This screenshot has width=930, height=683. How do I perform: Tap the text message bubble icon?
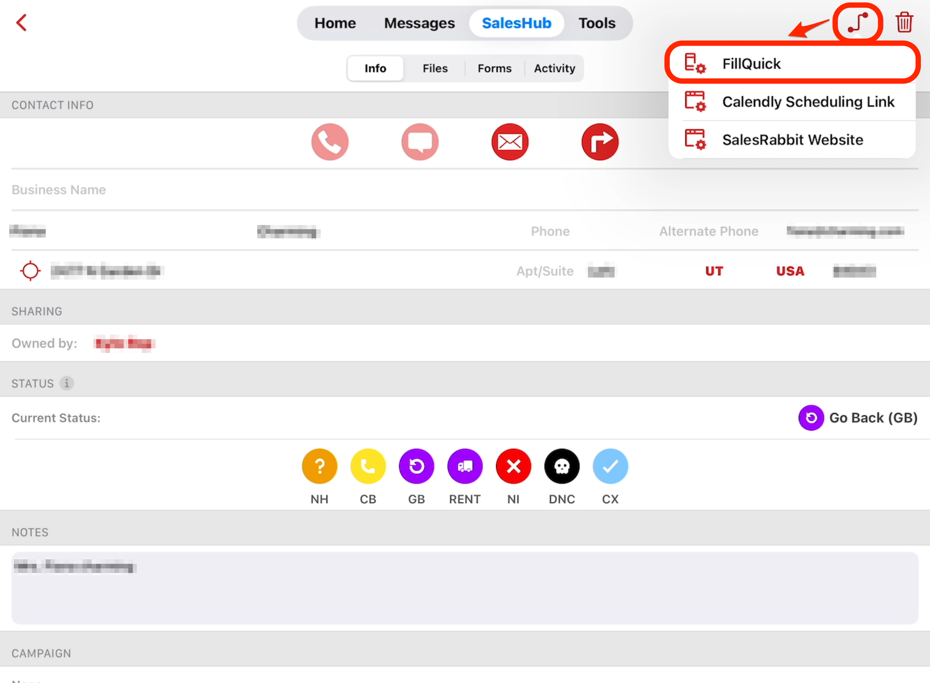pos(420,142)
